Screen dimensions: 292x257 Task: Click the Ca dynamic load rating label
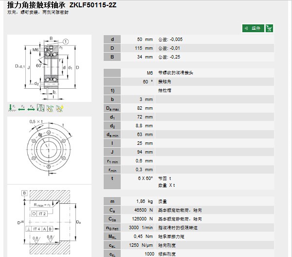[112, 210]
